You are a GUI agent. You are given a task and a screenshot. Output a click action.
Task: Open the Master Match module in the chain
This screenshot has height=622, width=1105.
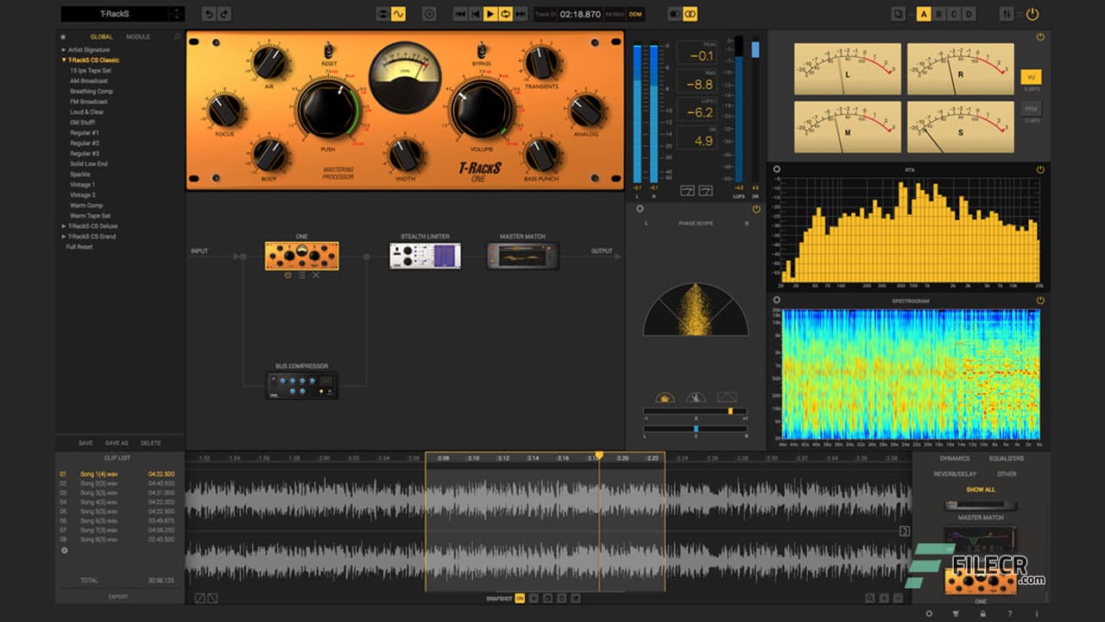[x=522, y=255]
